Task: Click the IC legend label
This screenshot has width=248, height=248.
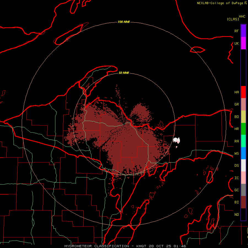Action: pyautogui.click(x=237, y=178)
